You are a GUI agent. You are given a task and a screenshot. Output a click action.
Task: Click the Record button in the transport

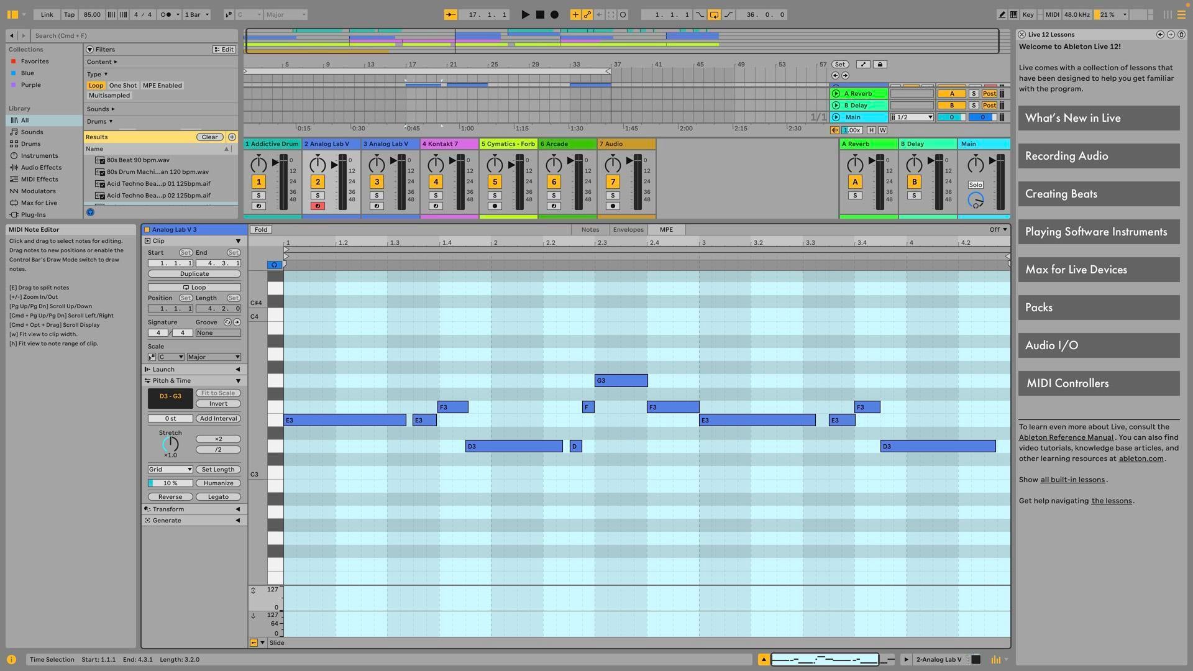coord(554,14)
